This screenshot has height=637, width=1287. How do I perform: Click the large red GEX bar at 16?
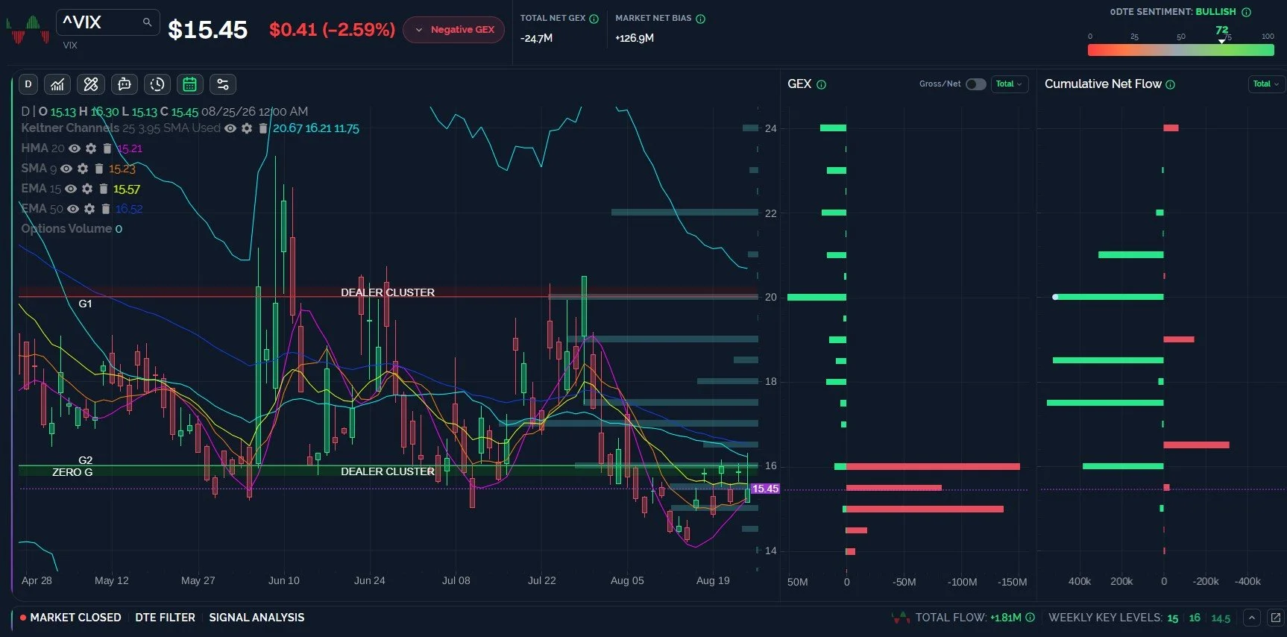[x=933, y=467]
